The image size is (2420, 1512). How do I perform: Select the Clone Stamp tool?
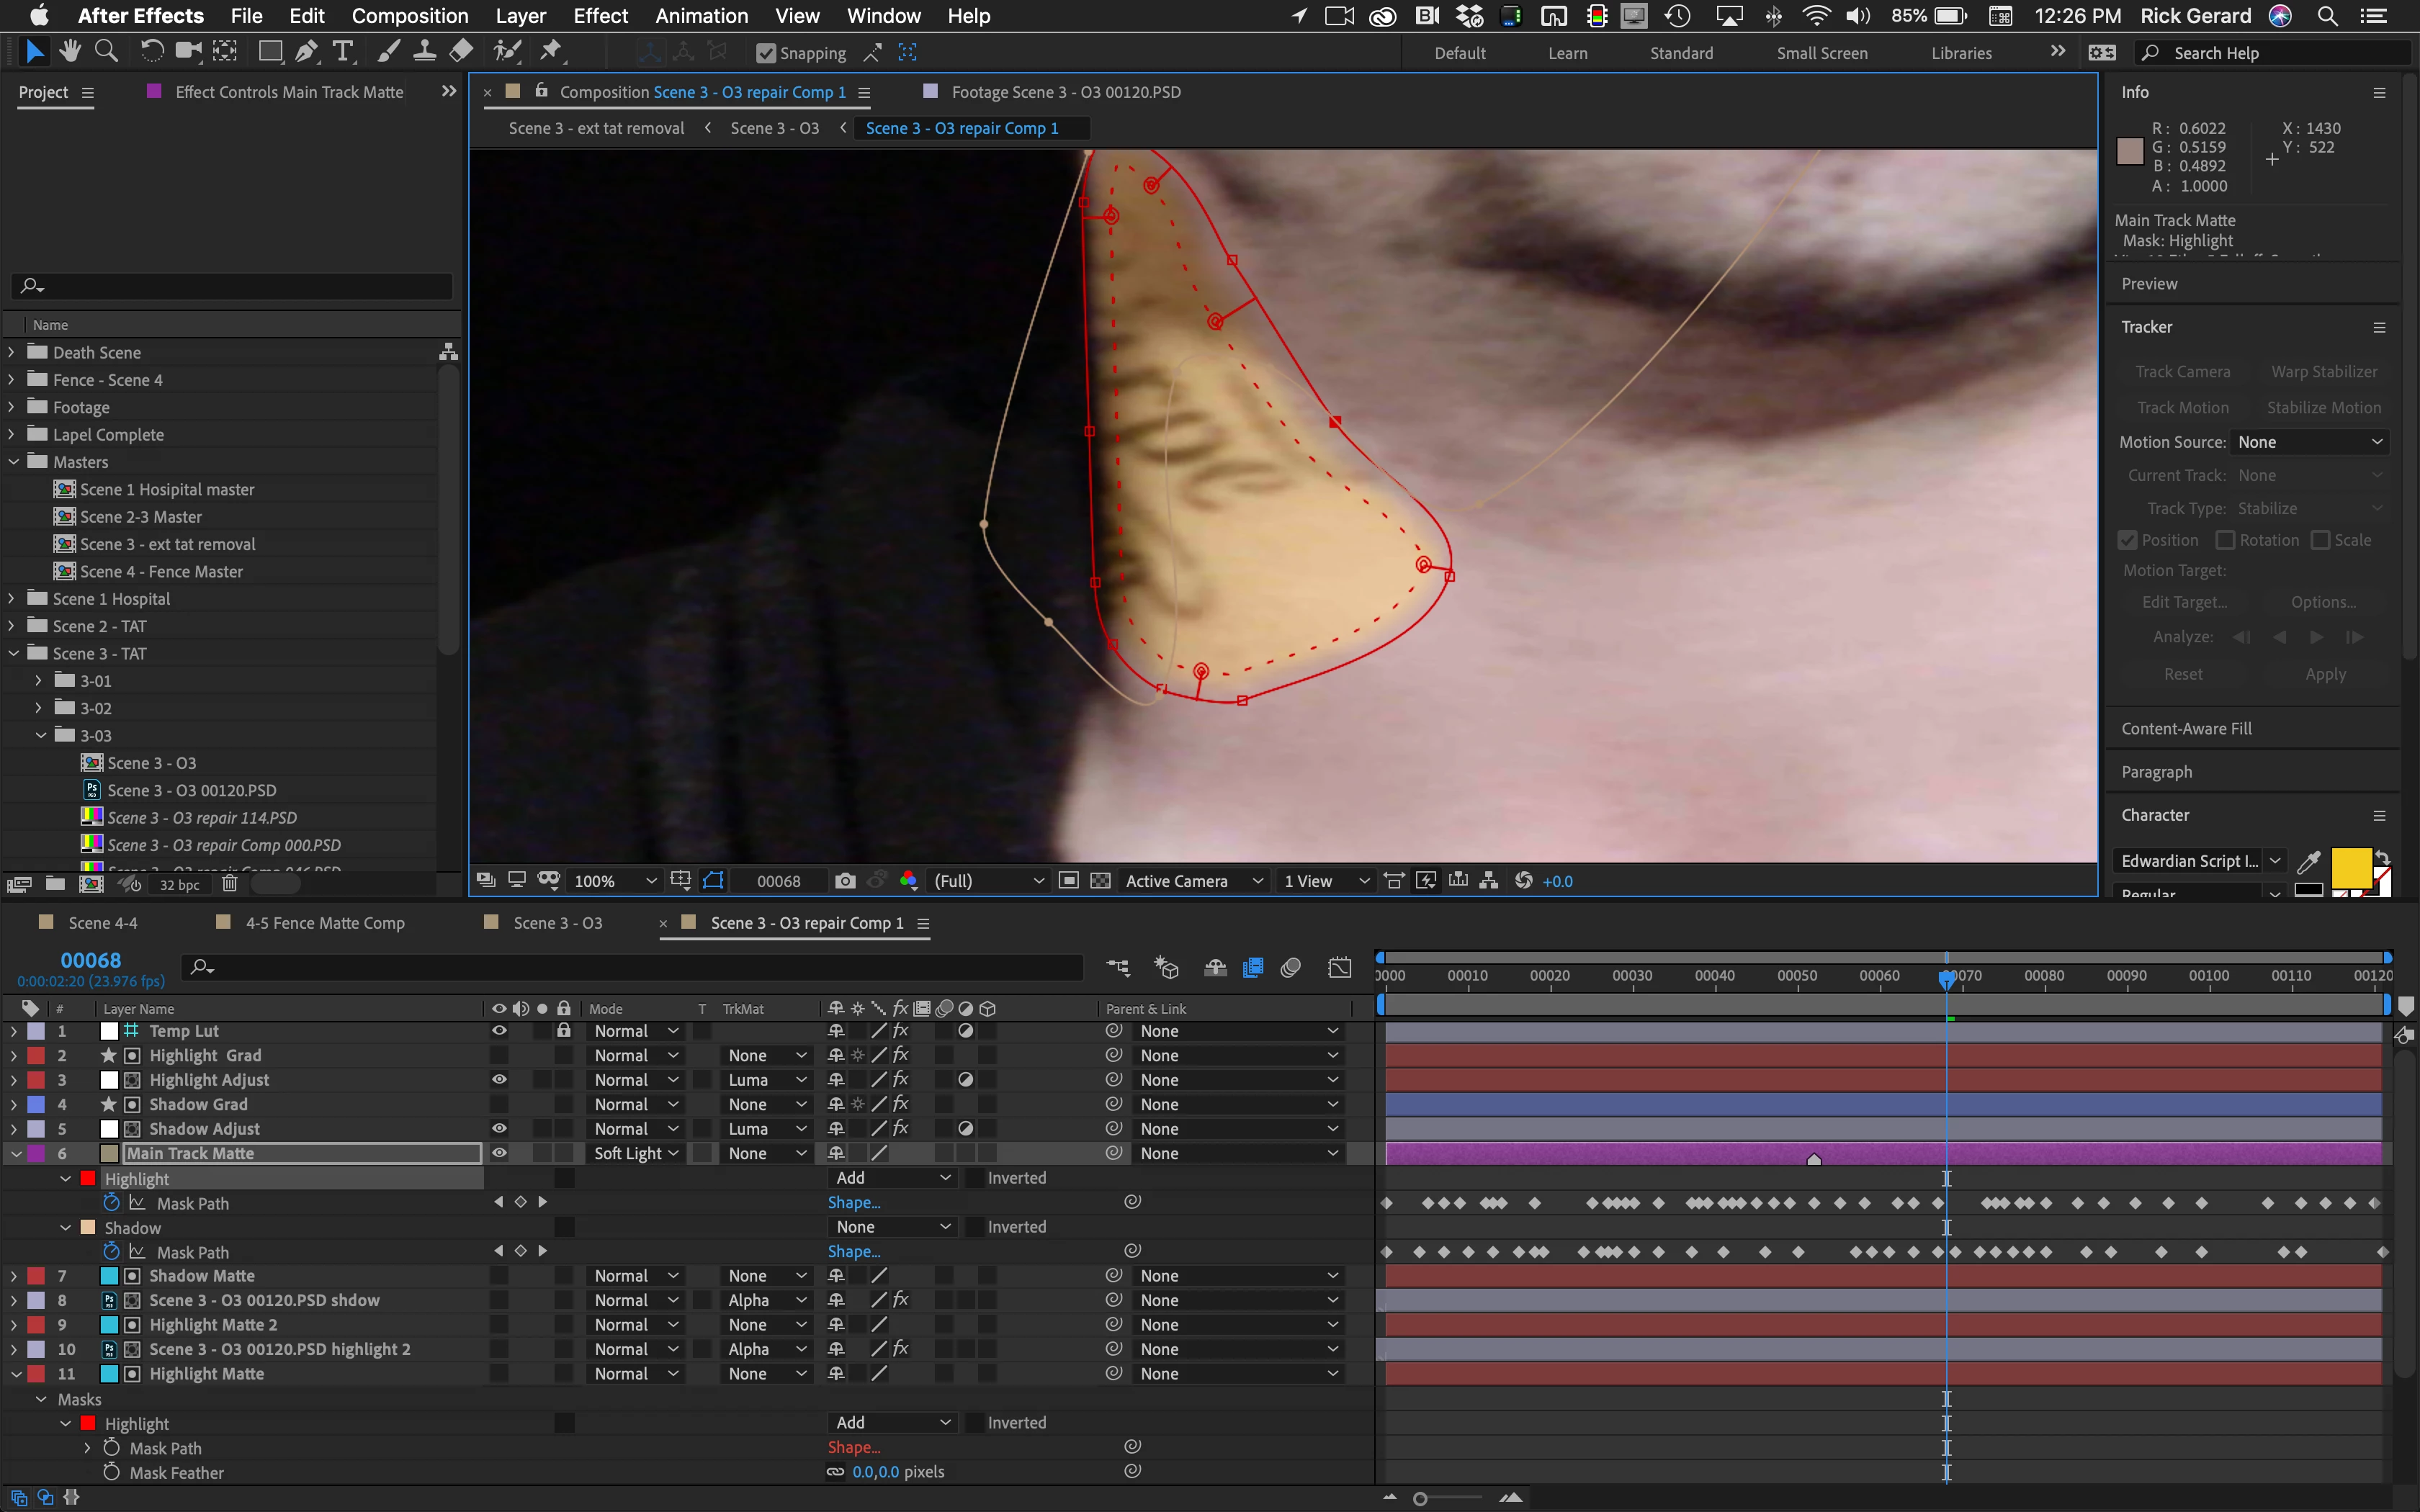click(424, 52)
